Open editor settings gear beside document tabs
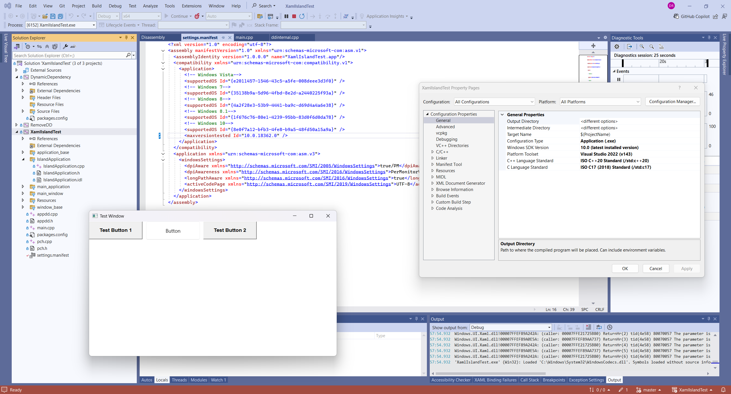 point(605,38)
